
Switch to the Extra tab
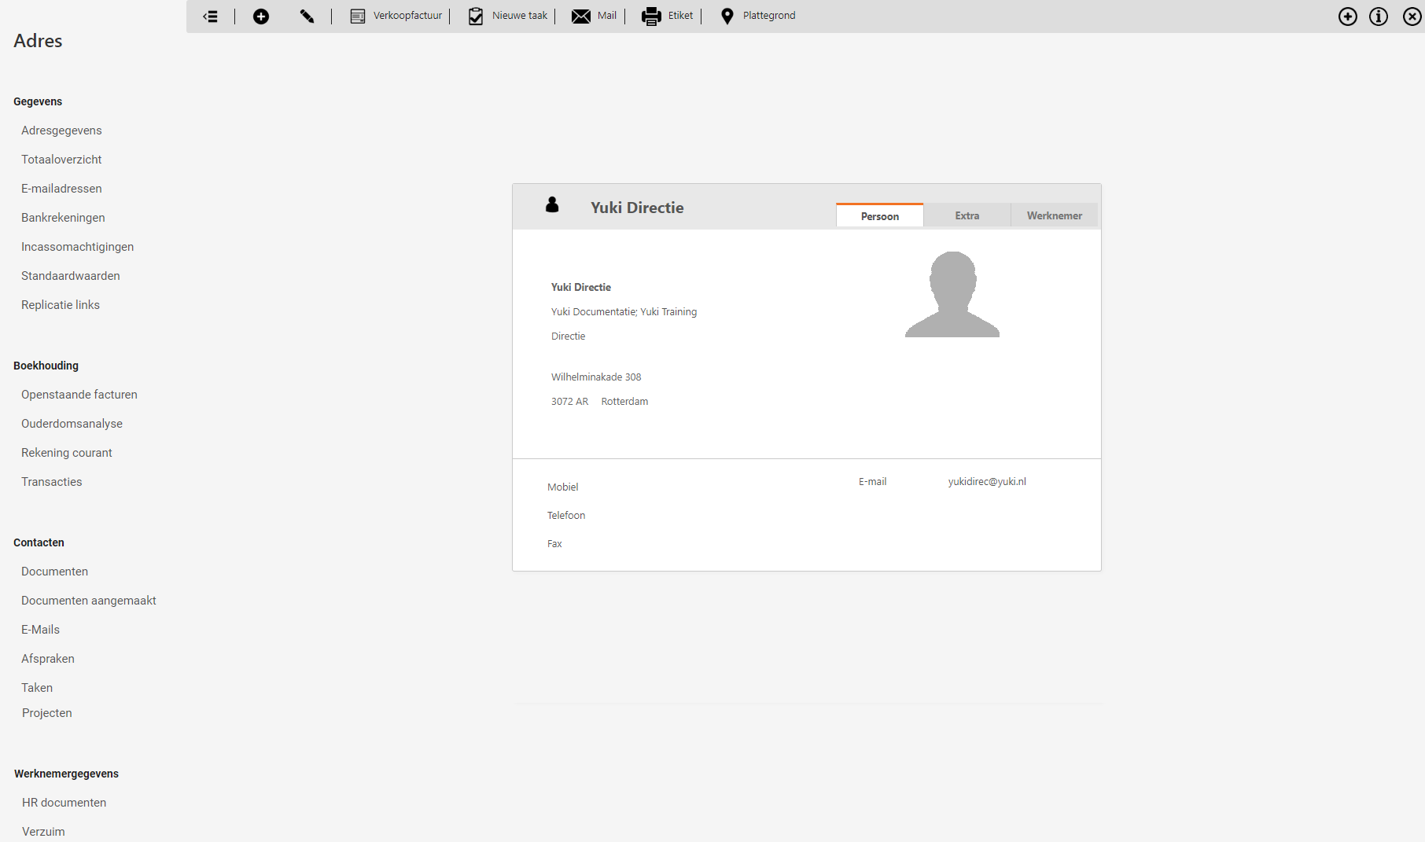[967, 215]
